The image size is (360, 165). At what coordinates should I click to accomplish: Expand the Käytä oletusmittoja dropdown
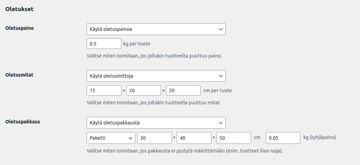156,76
